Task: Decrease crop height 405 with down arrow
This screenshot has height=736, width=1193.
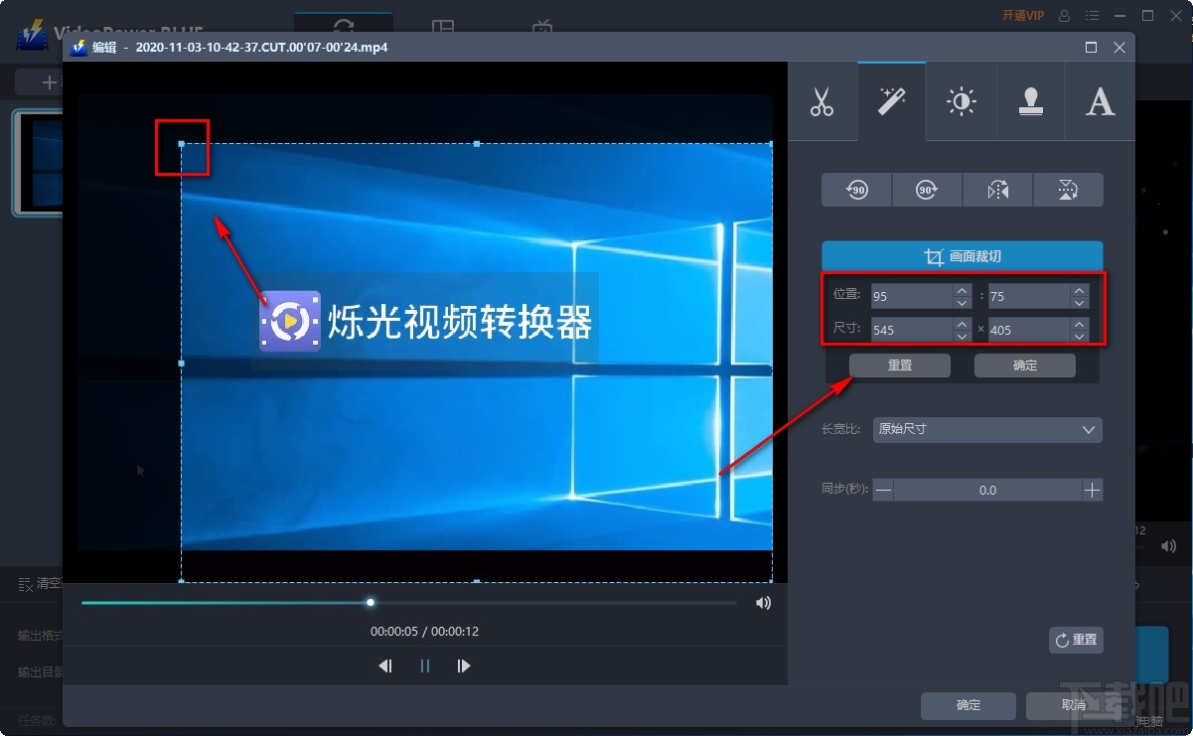Action: pyautogui.click(x=1080, y=336)
